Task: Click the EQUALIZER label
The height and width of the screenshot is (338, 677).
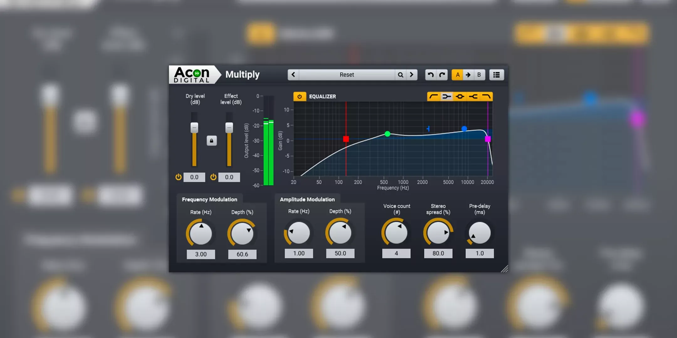Action: (323, 96)
